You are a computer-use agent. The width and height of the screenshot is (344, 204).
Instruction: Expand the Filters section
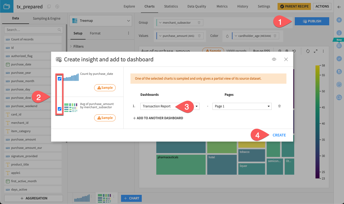pos(77,46)
